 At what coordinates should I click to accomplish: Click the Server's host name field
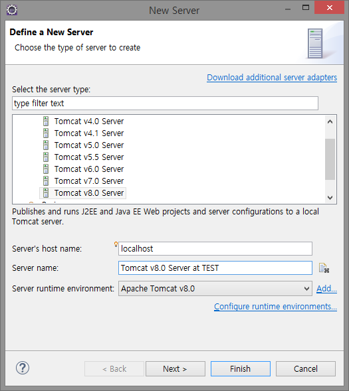(215, 249)
